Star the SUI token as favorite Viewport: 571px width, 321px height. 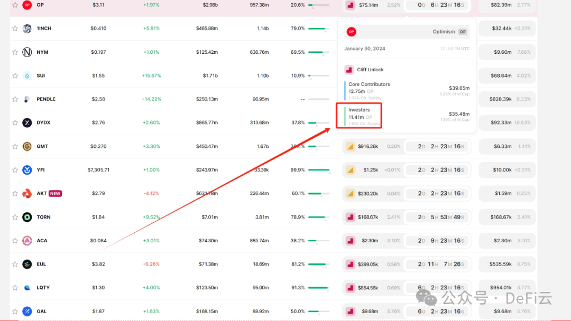[15, 75]
